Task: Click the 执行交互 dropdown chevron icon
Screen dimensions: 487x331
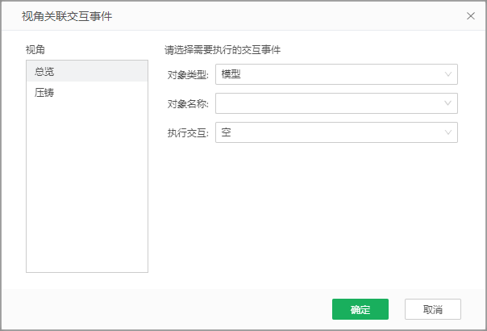Action: coord(448,132)
